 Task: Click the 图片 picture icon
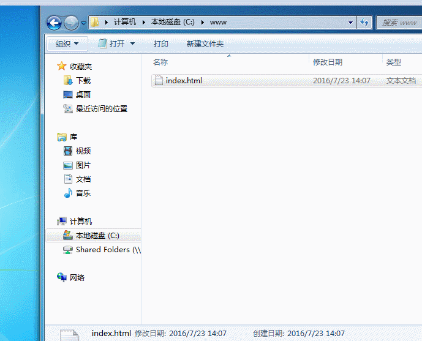(x=68, y=165)
